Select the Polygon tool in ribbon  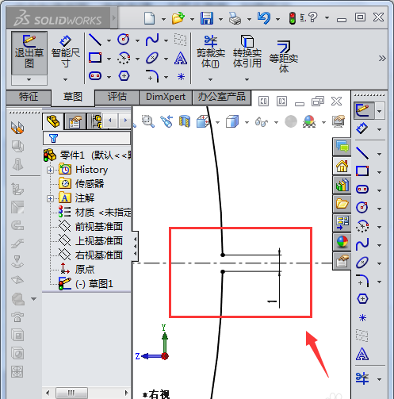pos(124,76)
